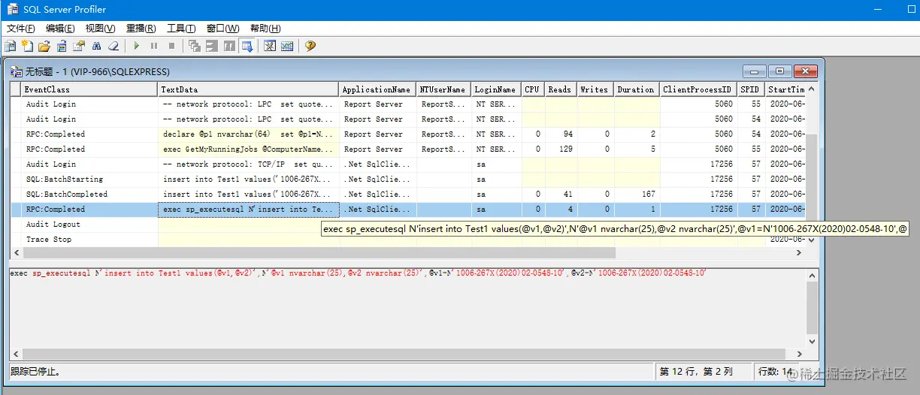This screenshot has width=920, height=395.
Task: Click the '行数: 14' status bar entry
Action: 774,371
